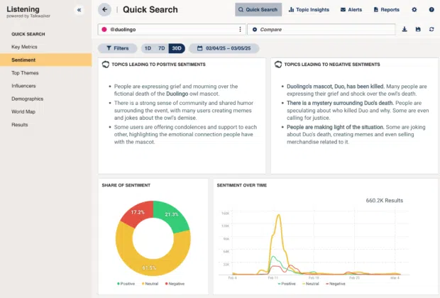Click the AI icon beside Topics Leading to Negative Sentiments

(x=278, y=65)
